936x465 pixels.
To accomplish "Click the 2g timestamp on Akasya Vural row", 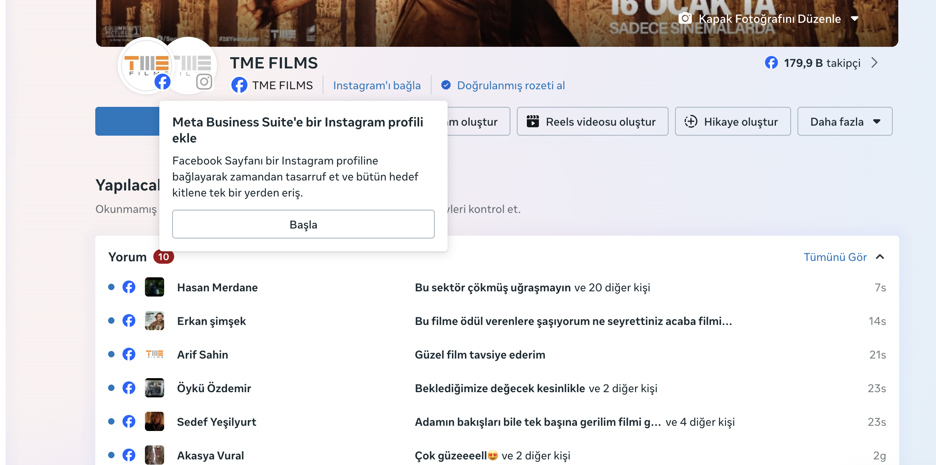I will (880, 455).
